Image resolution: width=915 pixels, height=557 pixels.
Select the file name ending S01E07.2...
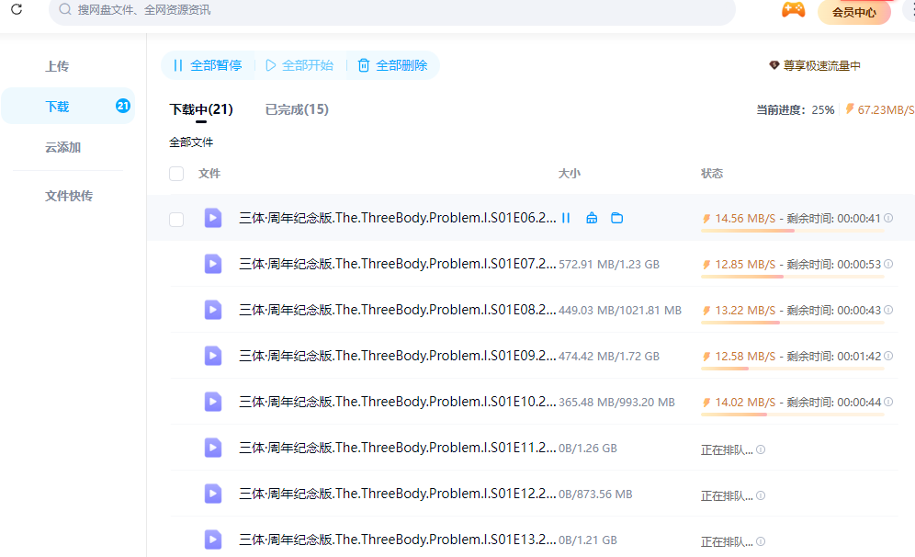[x=398, y=264]
